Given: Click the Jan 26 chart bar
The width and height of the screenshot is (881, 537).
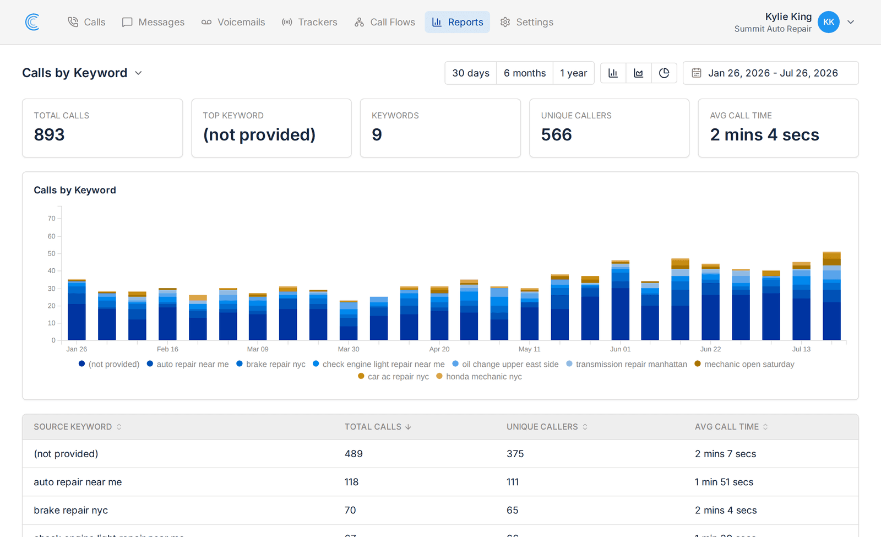Looking at the screenshot, I should (77, 310).
